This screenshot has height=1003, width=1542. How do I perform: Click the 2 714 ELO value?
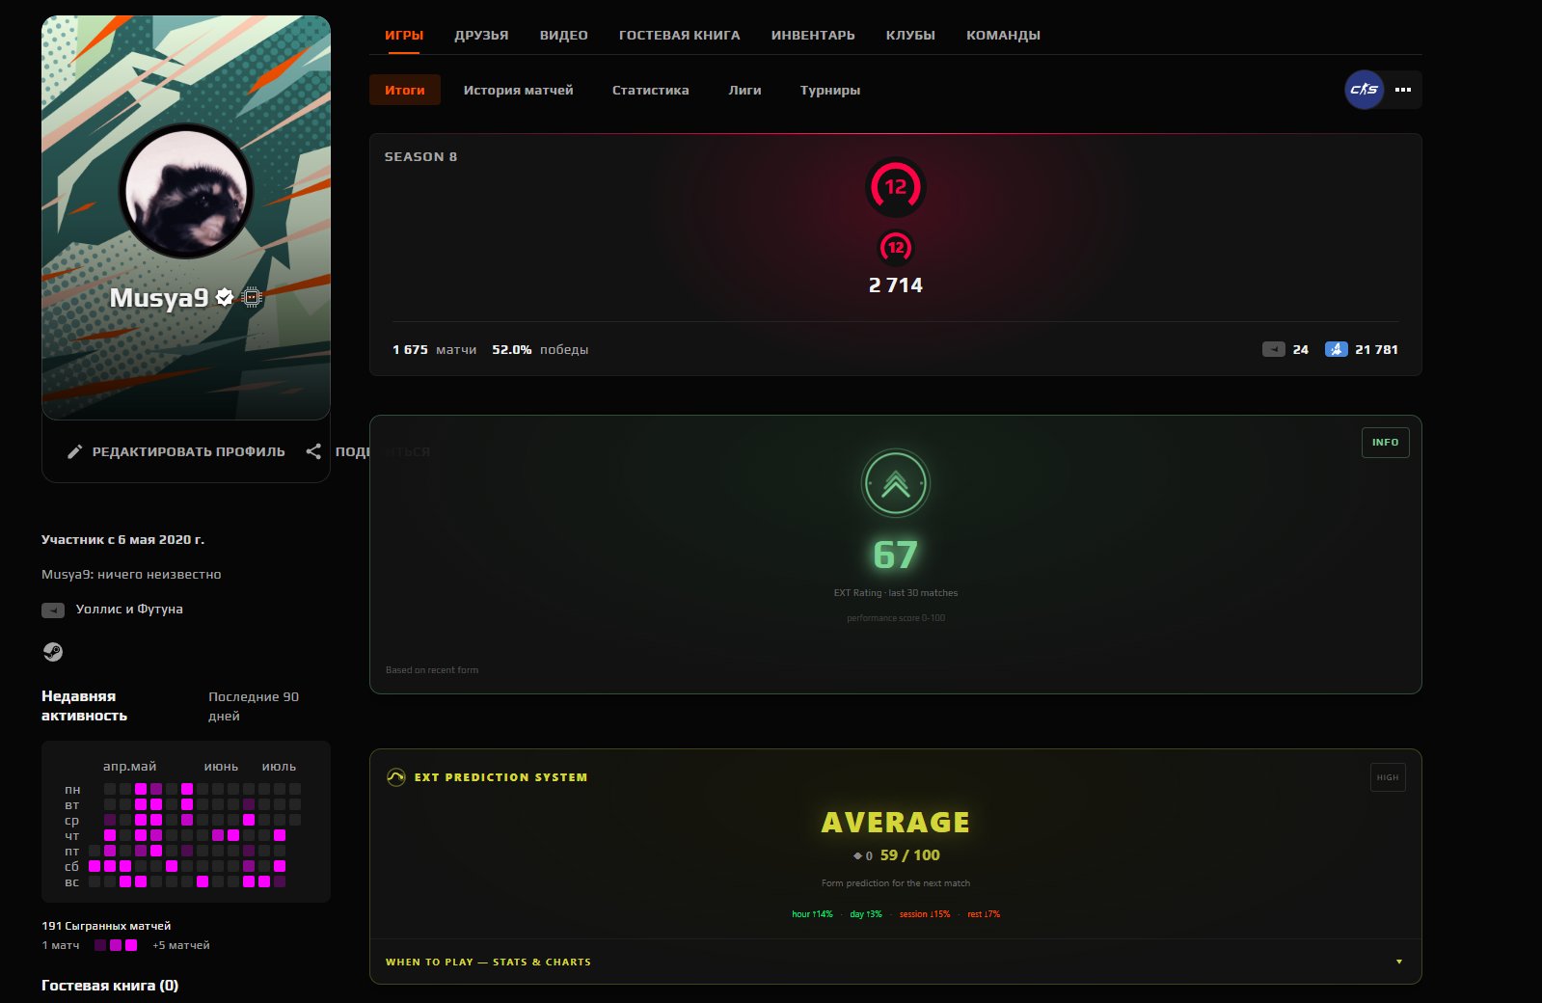[x=896, y=285]
